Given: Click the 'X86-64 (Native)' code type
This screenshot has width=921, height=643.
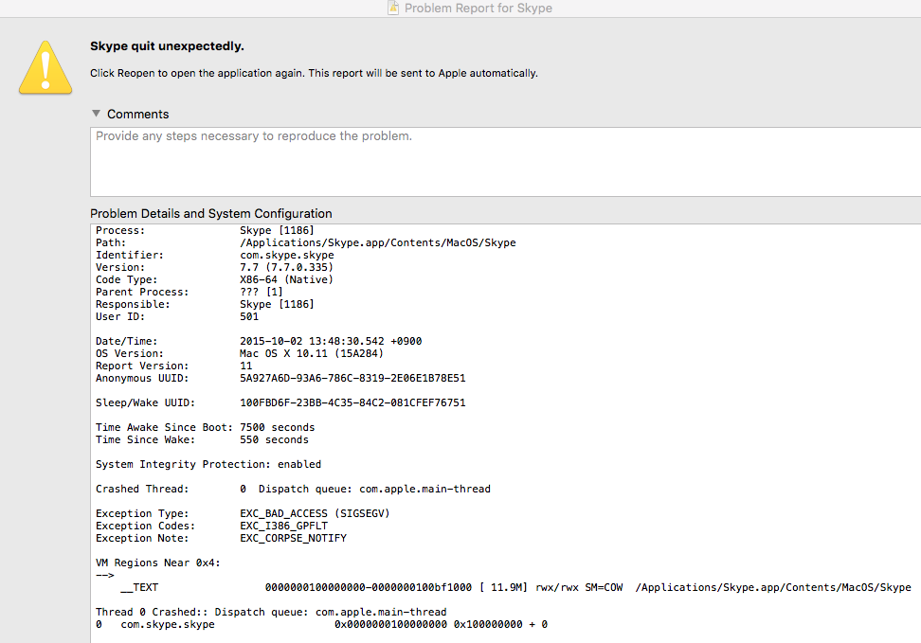Looking at the screenshot, I should pos(286,279).
